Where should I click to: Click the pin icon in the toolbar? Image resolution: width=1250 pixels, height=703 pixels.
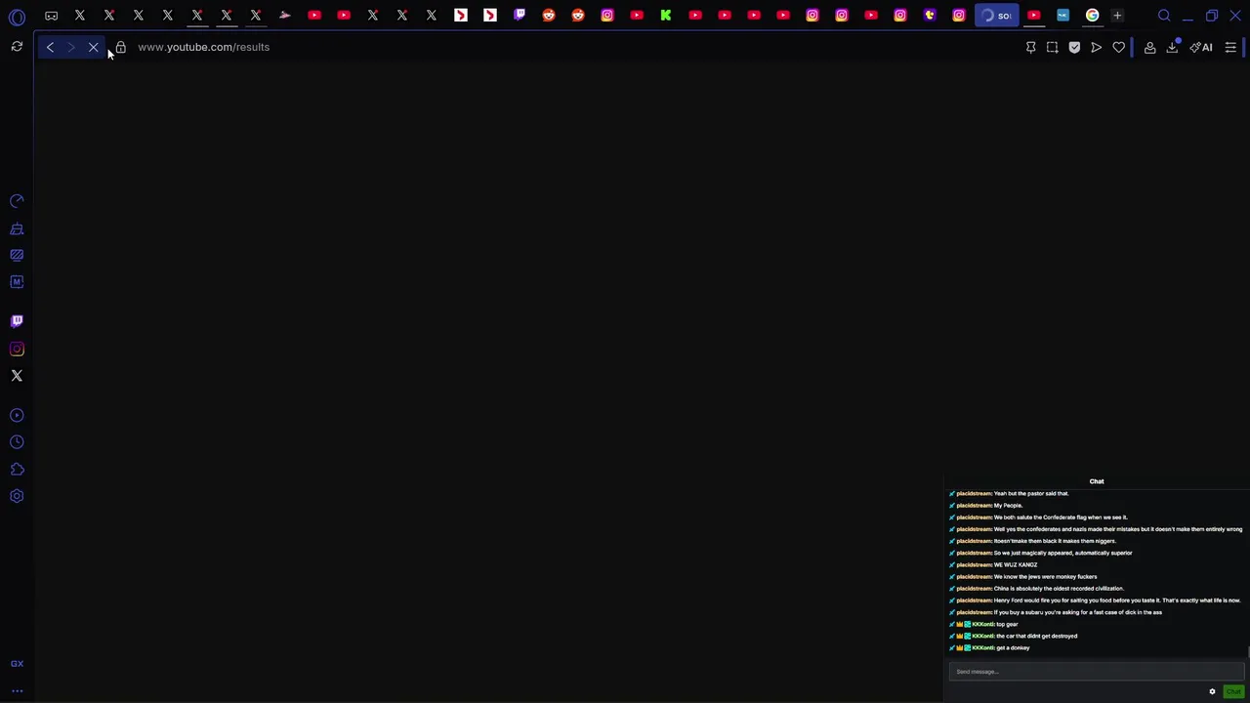[1030, 47]
